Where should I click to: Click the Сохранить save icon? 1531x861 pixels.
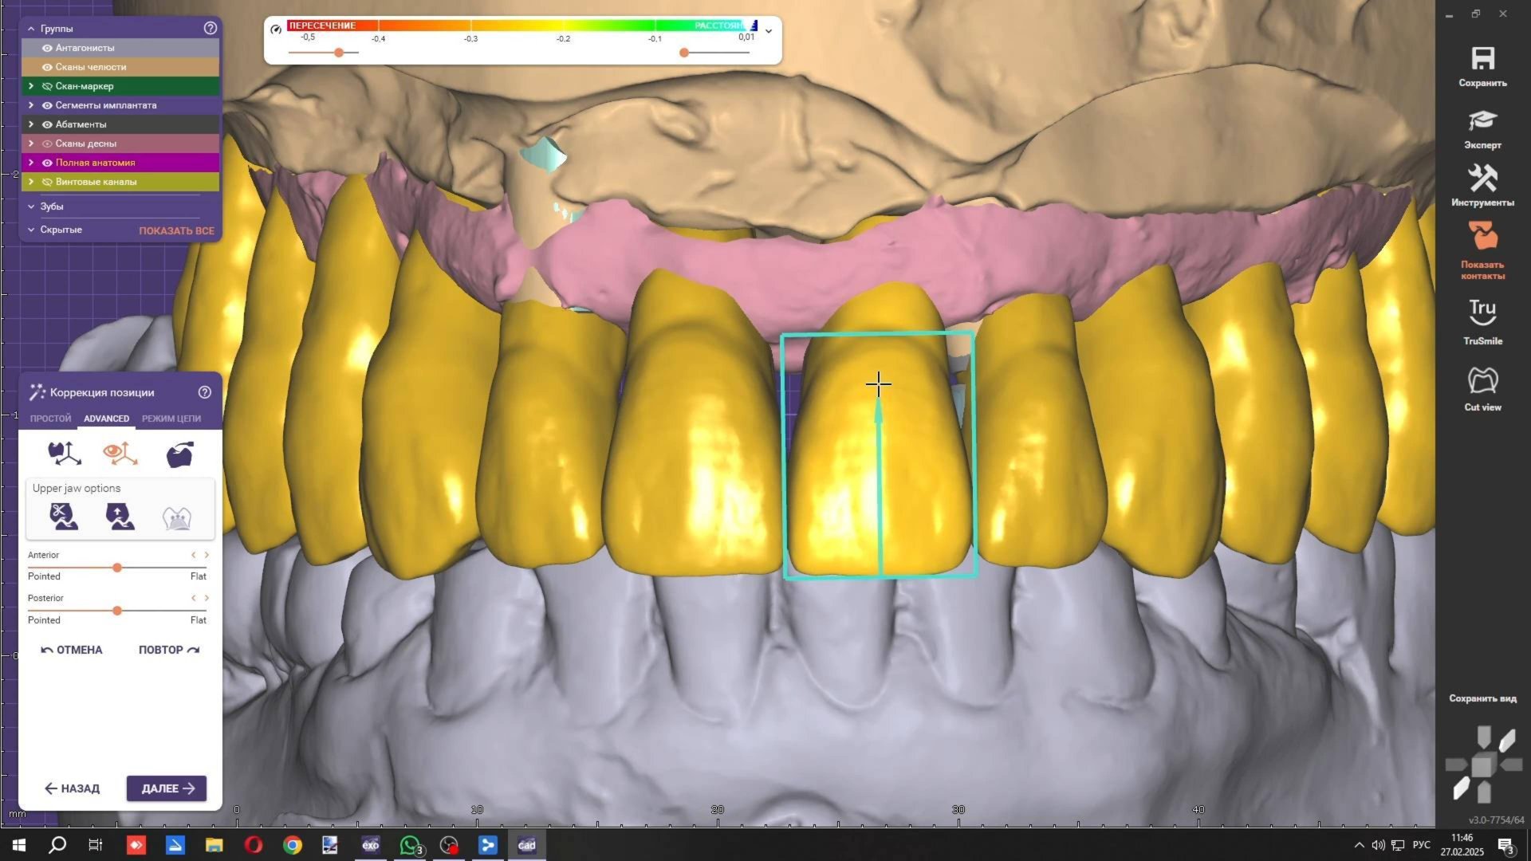coord(1482,59)
